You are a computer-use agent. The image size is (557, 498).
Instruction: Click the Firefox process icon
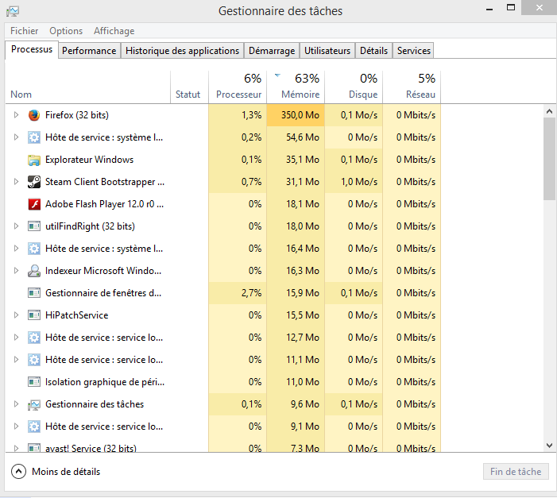pos(34,115)
